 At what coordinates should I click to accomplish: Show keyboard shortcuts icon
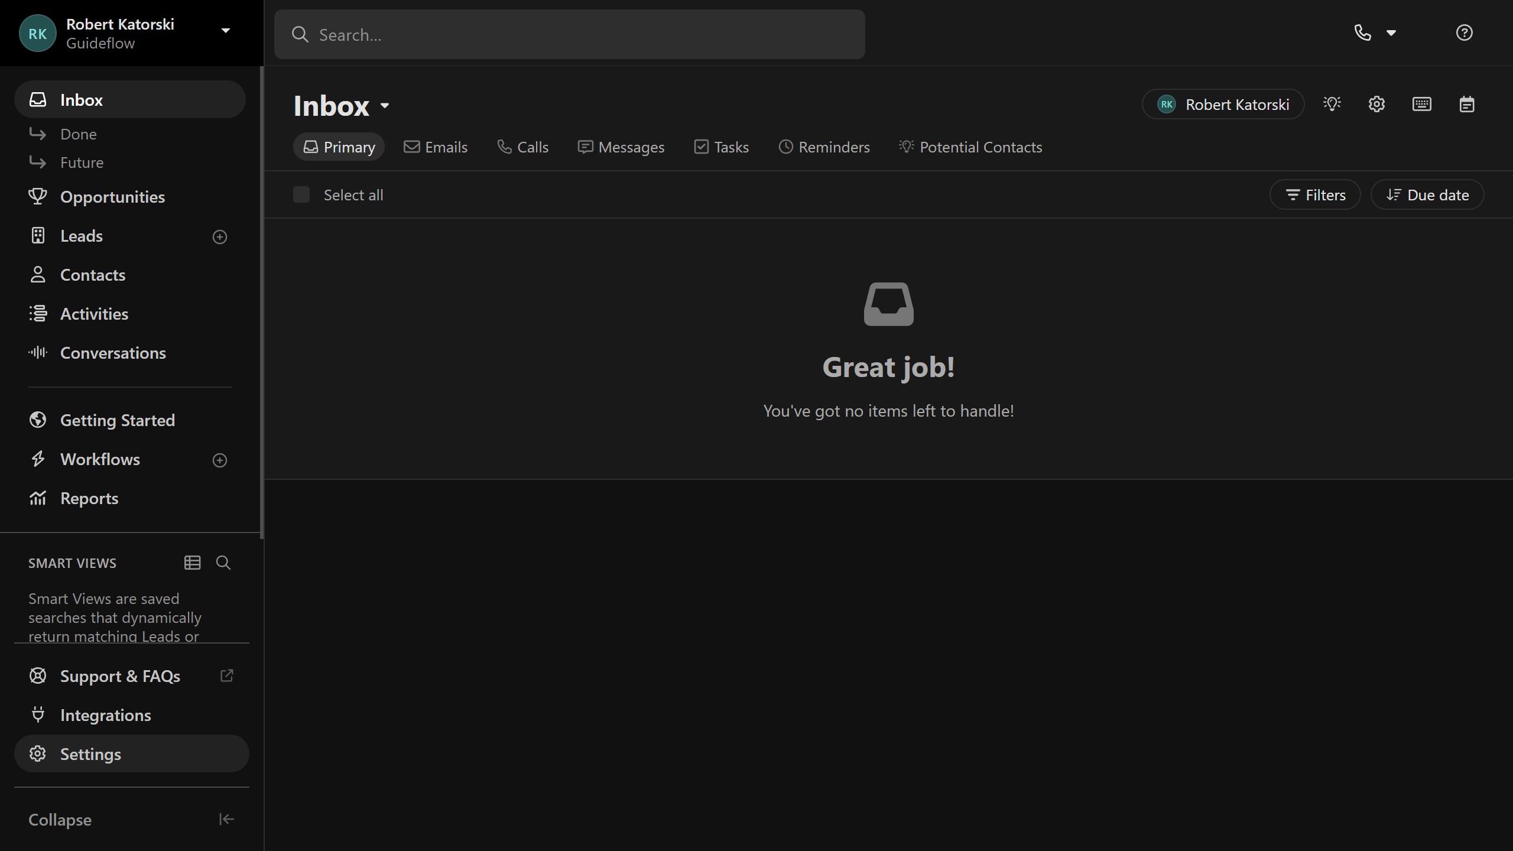coord(1421,104)
